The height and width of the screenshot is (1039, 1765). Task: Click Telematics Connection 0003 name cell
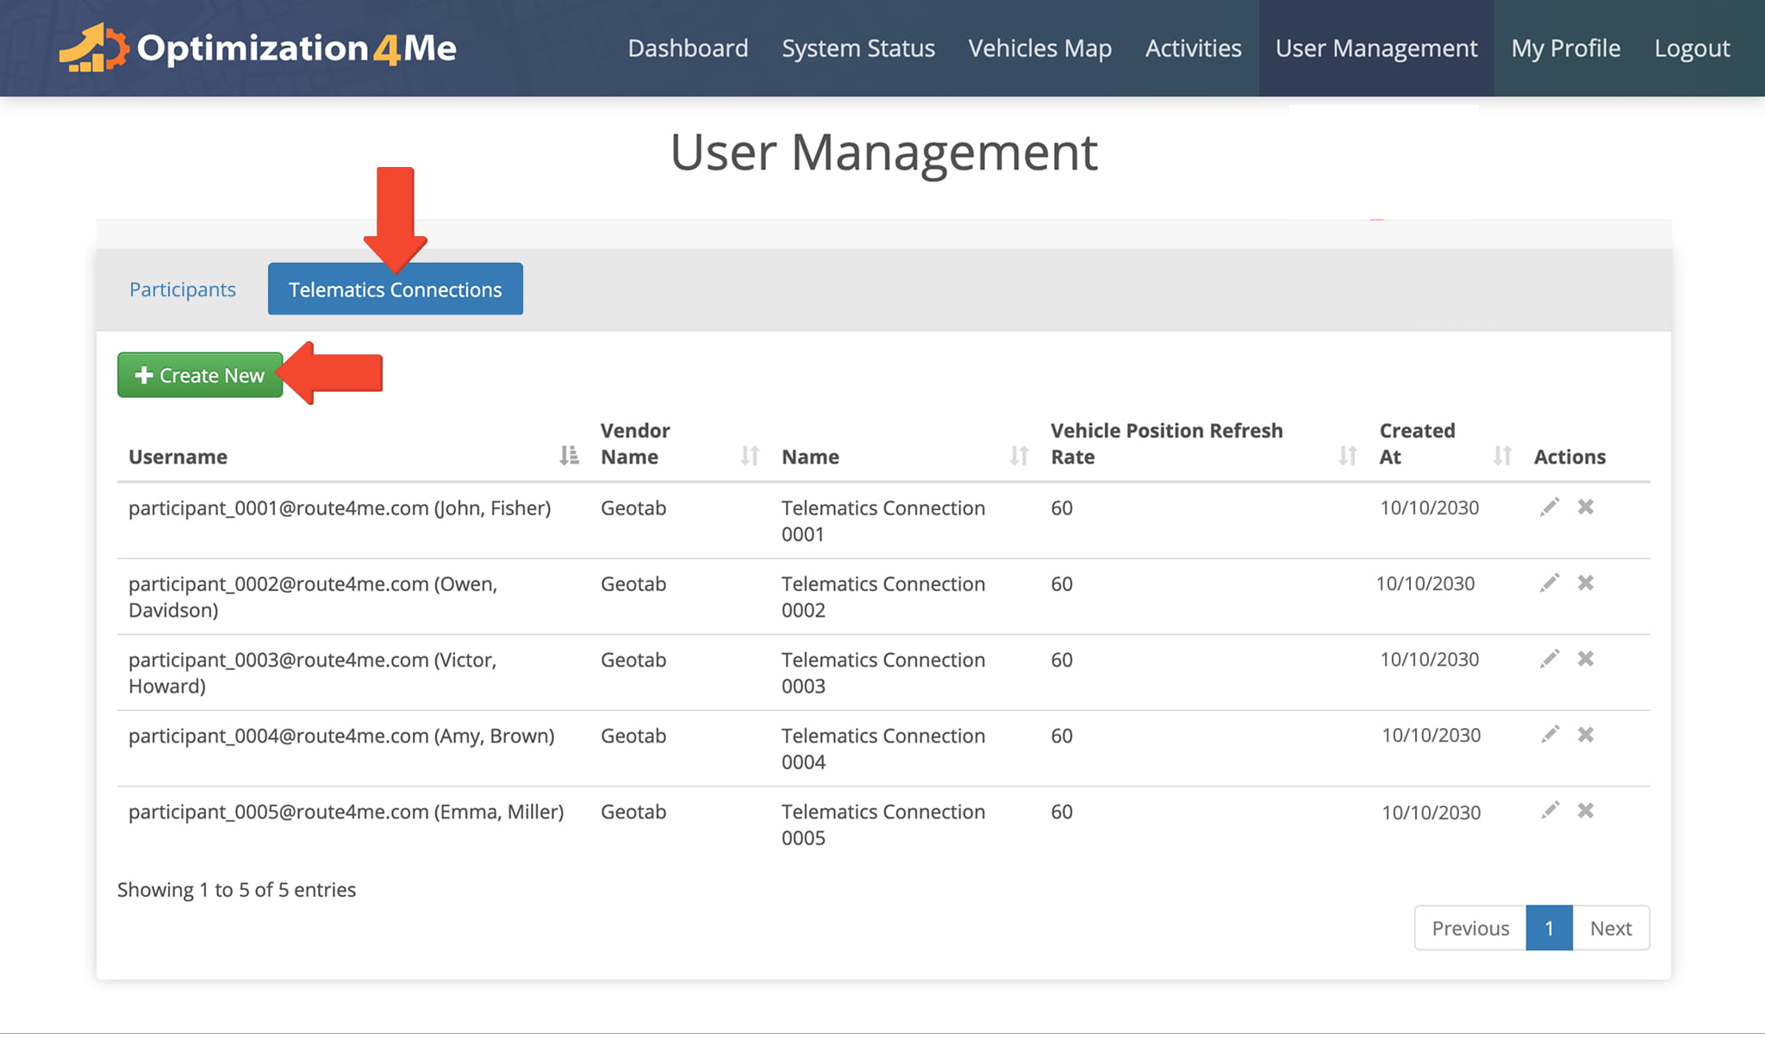point(883,673)
